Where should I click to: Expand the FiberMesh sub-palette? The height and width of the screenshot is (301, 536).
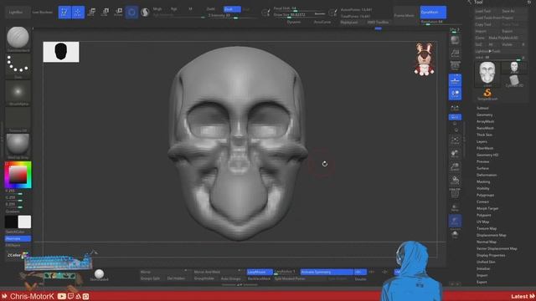(485, 149)
